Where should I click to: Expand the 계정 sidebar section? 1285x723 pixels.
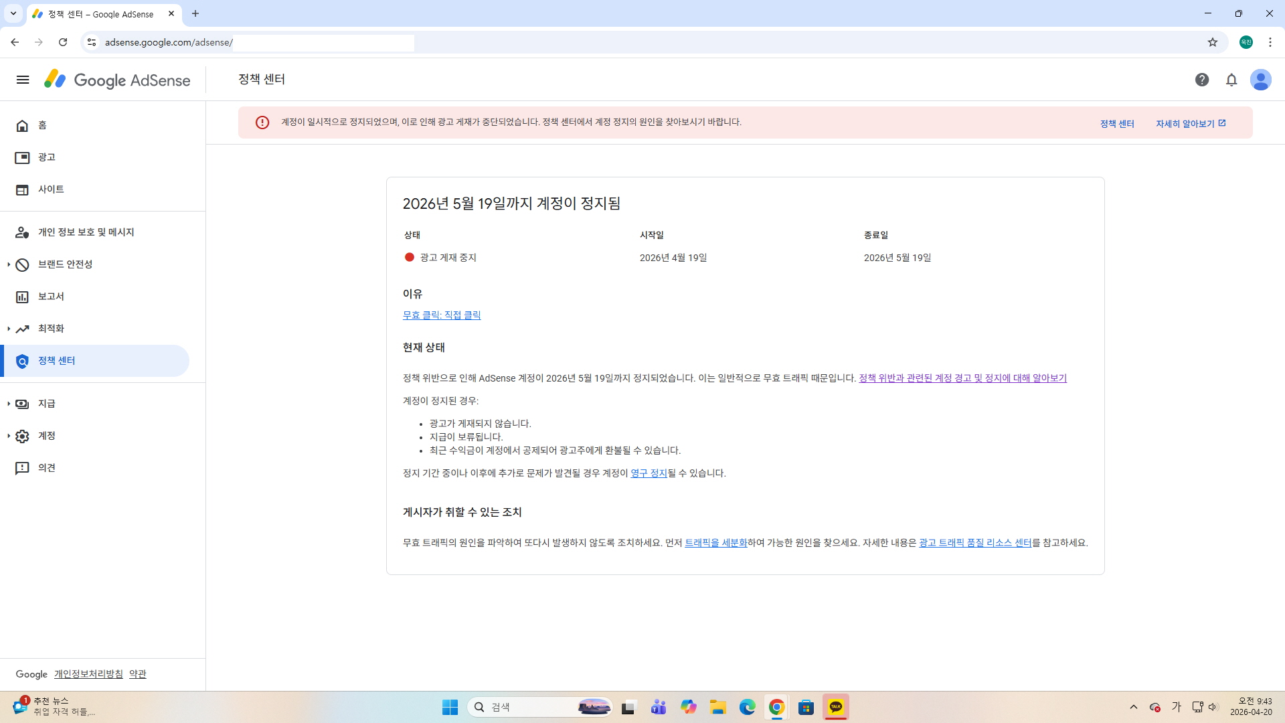(46, 436)
